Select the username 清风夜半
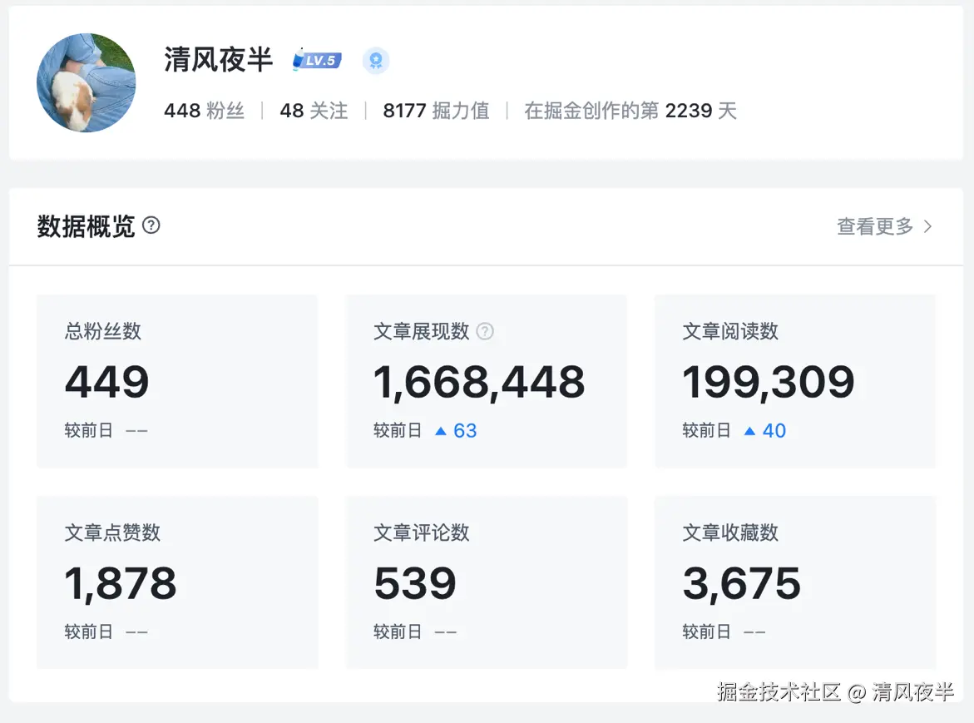 click(218, 60)
